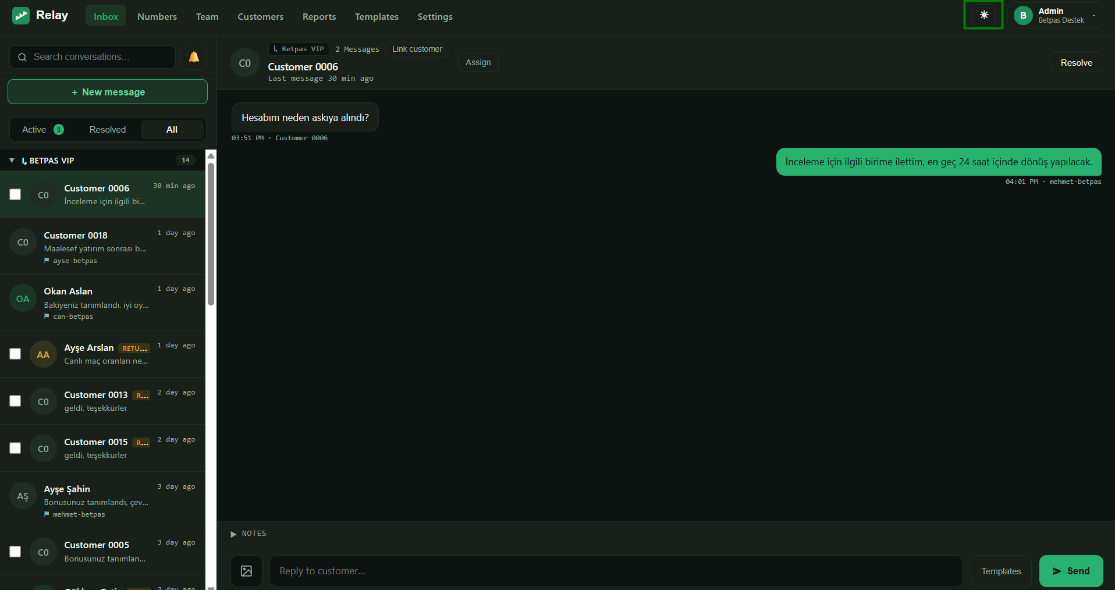Select the Ayşe Arslan checkbox
Viewport: 1115px width, 590px height.
(x=15, y=354)
